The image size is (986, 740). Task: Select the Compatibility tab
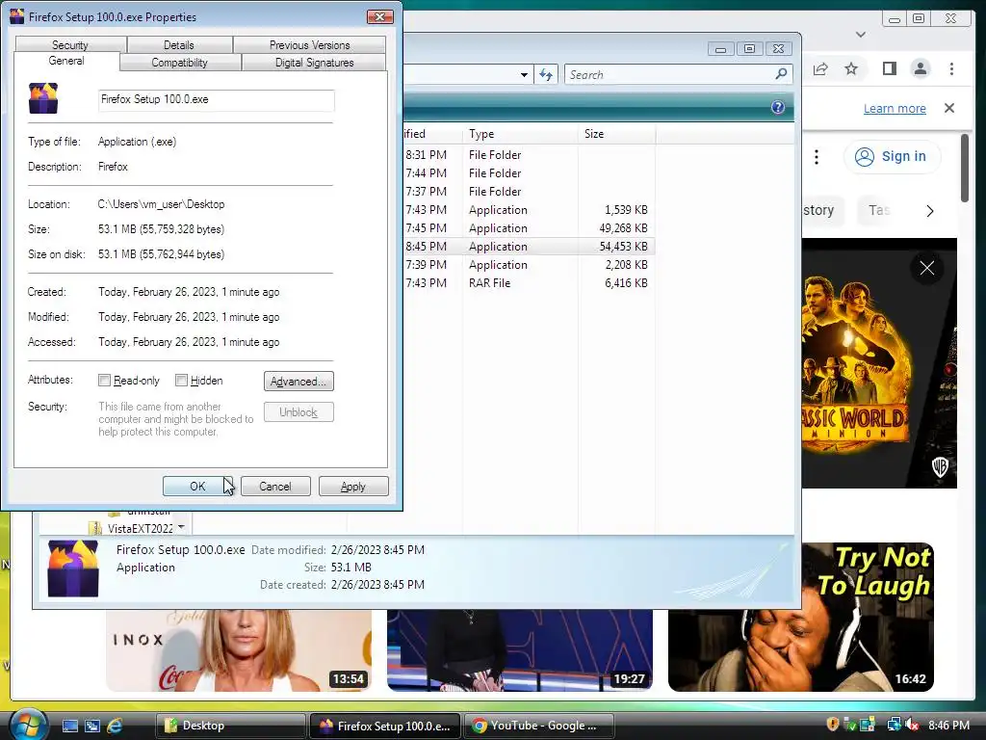(x=179, y=63)
